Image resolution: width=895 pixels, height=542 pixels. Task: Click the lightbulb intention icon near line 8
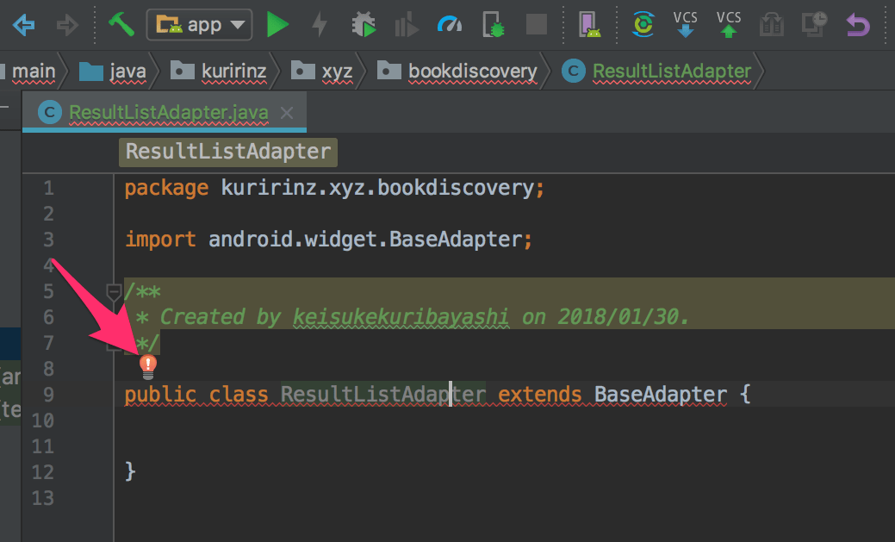pyautogui.click(x=147, y=366)
